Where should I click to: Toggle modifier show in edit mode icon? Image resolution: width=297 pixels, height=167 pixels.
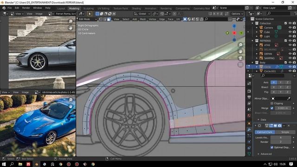(x=271, y=126)
